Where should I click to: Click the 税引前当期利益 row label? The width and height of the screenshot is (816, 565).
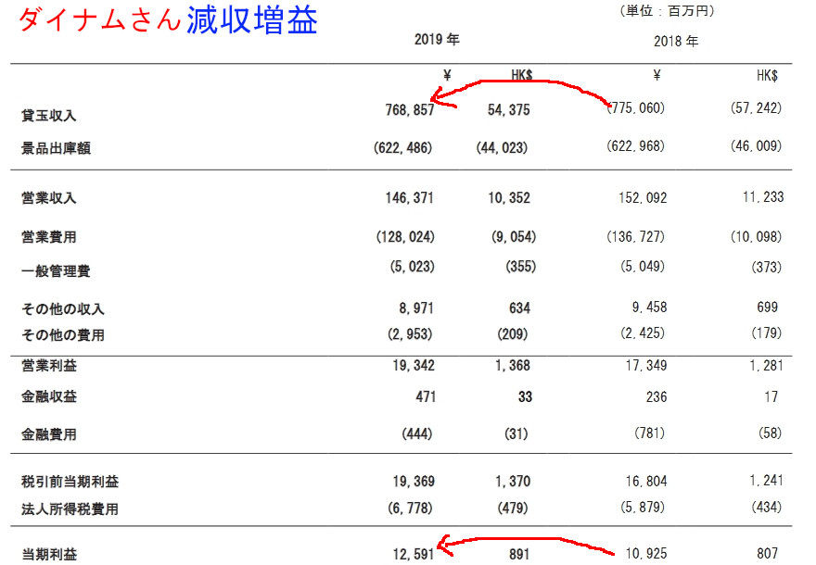pyautogui.click(x=70, y=482)
